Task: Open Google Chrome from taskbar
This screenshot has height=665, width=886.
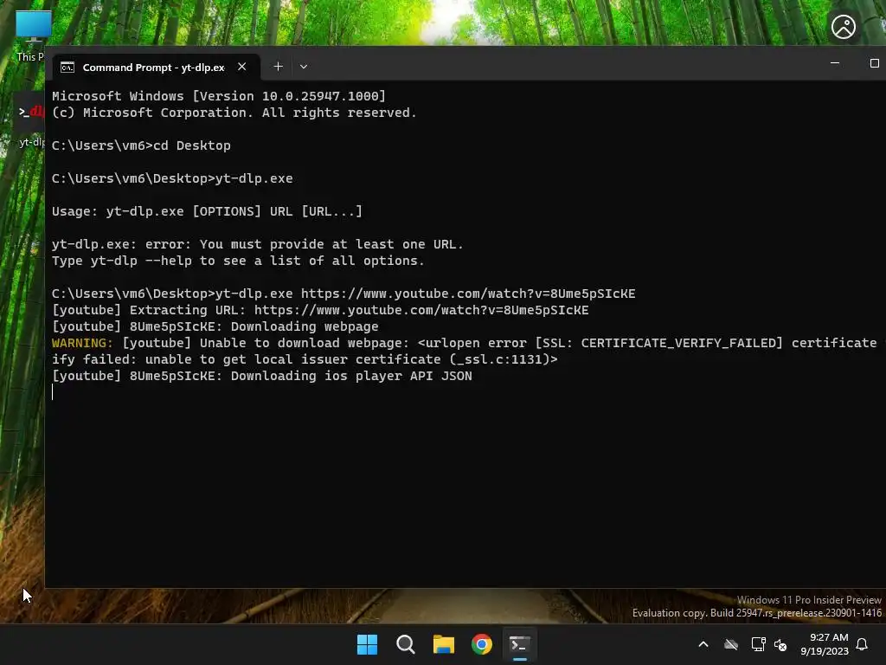Action: (481, 644)
